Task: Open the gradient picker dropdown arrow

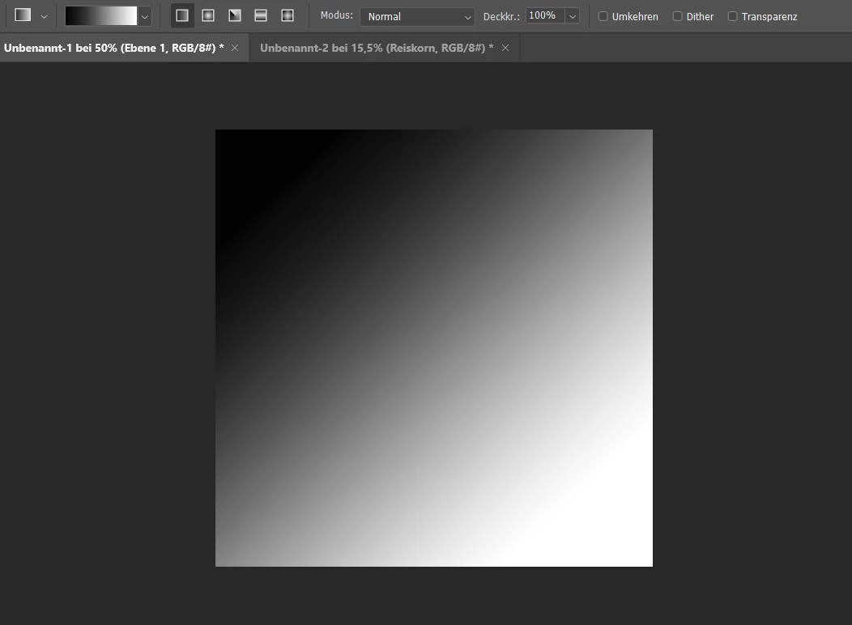Action: coord(144,17)
